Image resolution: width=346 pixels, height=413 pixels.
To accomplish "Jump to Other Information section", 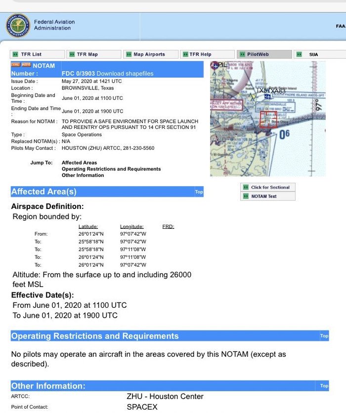I will pos(83,175).
